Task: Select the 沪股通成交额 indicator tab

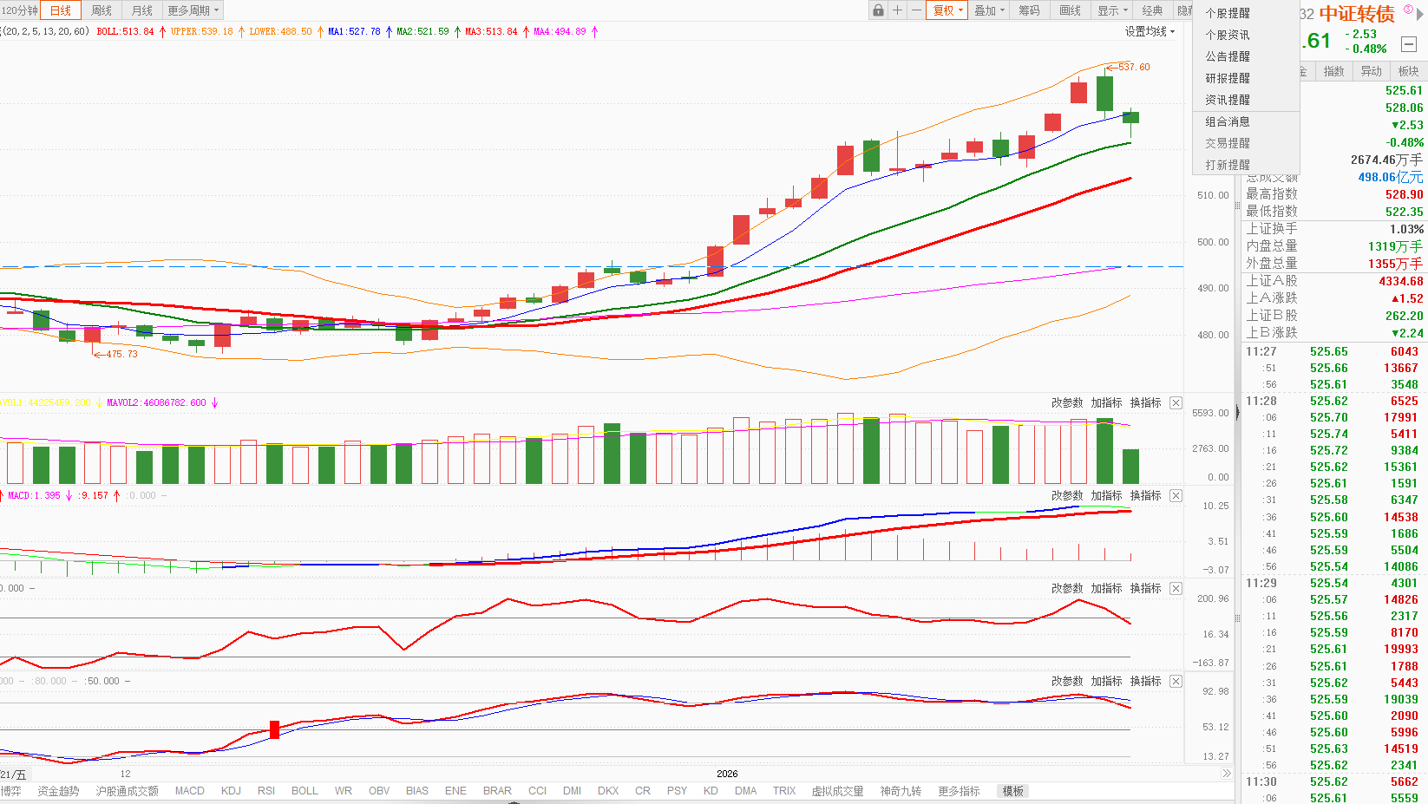Action: pyautogui.click(x=127, y=791)
